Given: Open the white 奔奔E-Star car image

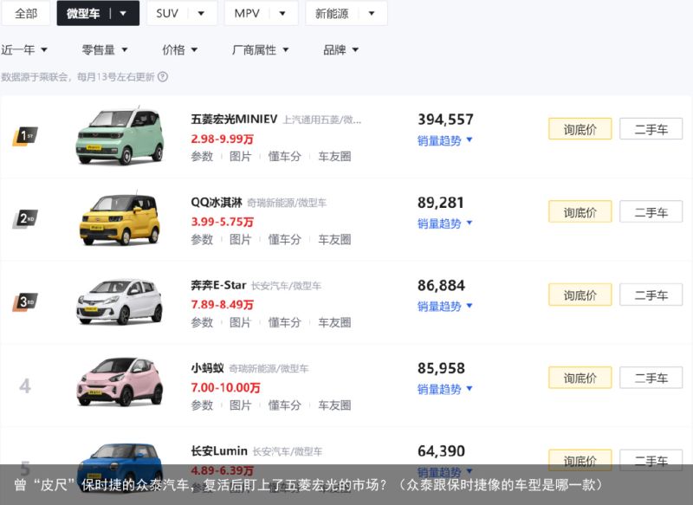Looking at the screenshot, I should [120, 301].
